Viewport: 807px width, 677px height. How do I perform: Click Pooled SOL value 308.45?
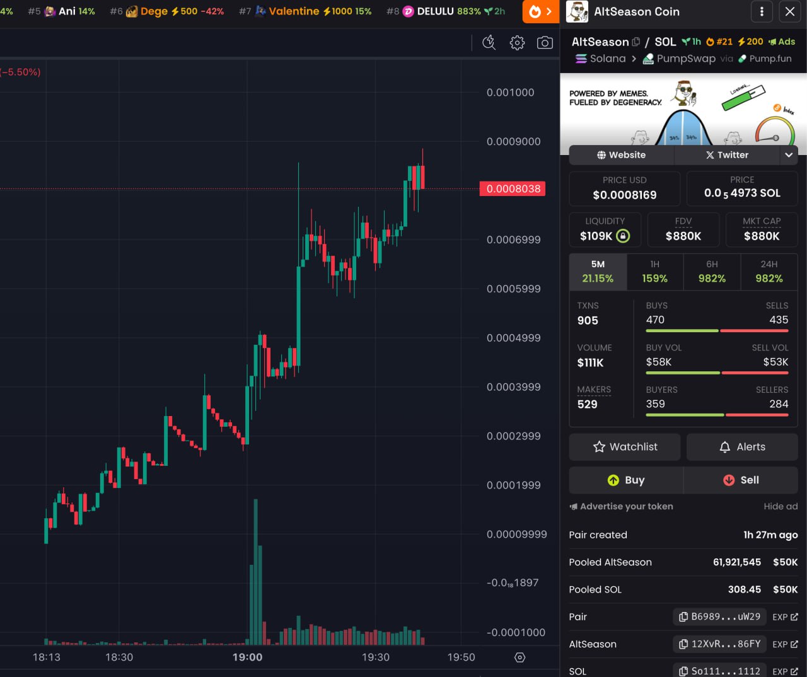point(745,589)
